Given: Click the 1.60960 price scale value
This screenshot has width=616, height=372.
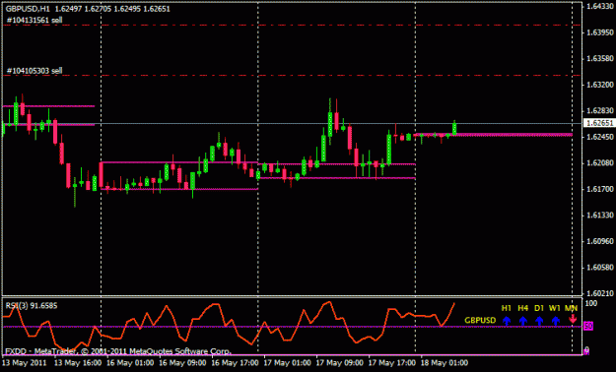Looking at the screenshot, I should click(600, 241).
